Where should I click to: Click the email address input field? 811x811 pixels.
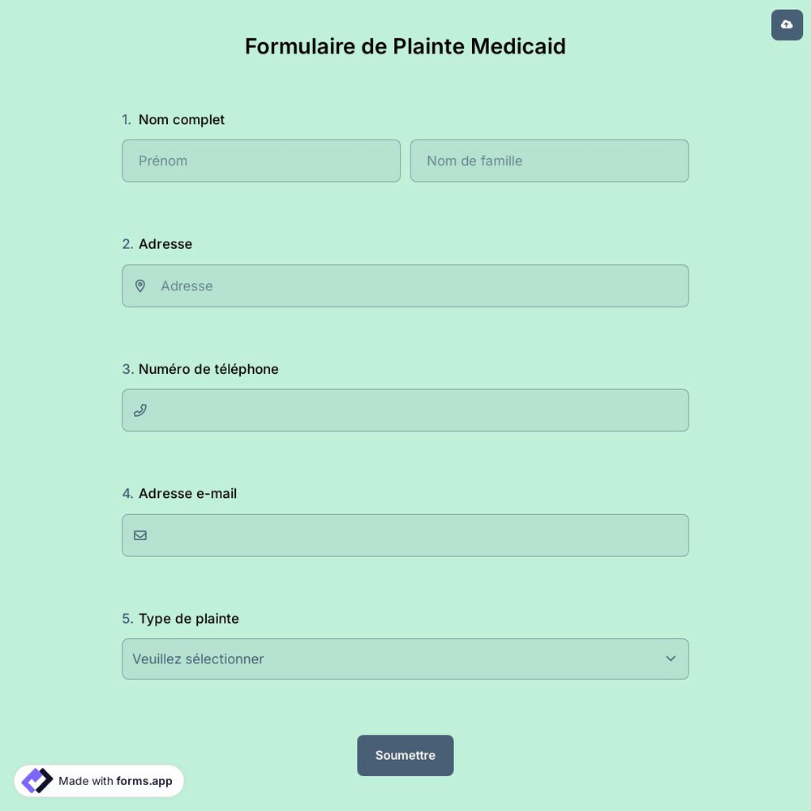405,534
